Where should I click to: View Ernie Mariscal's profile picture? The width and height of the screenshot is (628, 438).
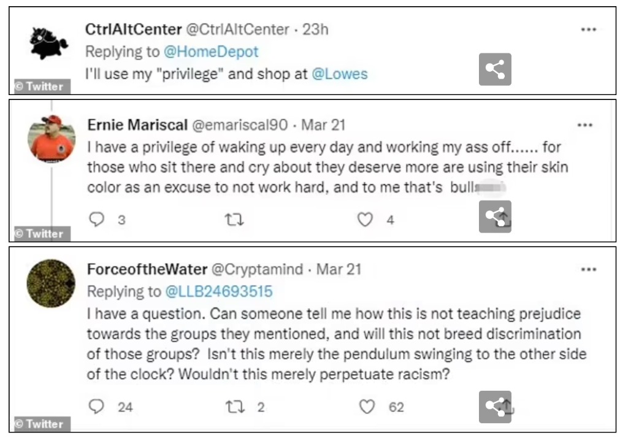tap(52, 139)
